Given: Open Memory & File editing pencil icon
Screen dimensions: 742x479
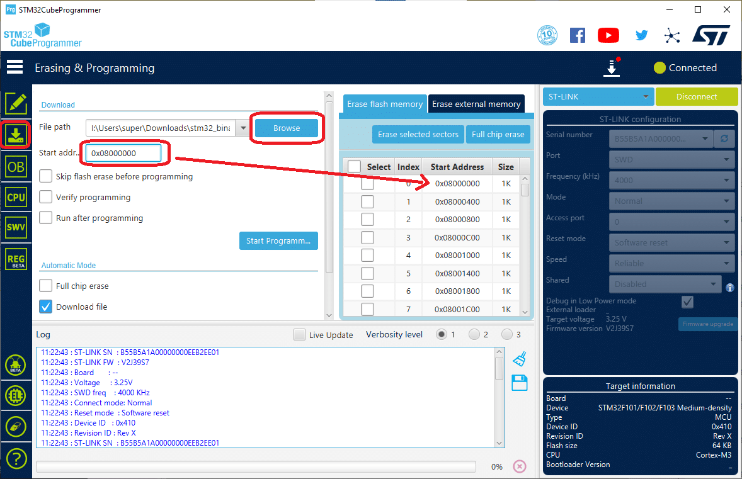Looking at the screenshot, I should (16, 104).
